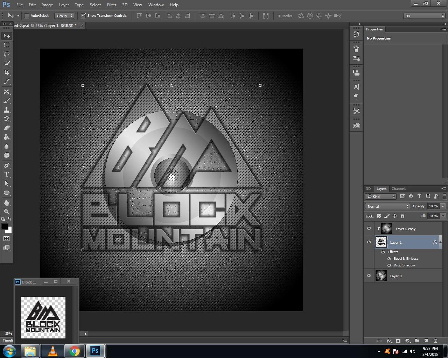Toggle all Effects visibility on Layer 1
Viewport: 448px width, 358px height.
click(x=383, y=252)
